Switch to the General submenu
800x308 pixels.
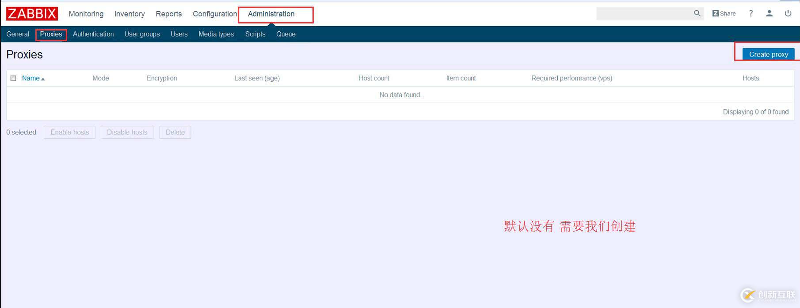(x=18, y=34)
